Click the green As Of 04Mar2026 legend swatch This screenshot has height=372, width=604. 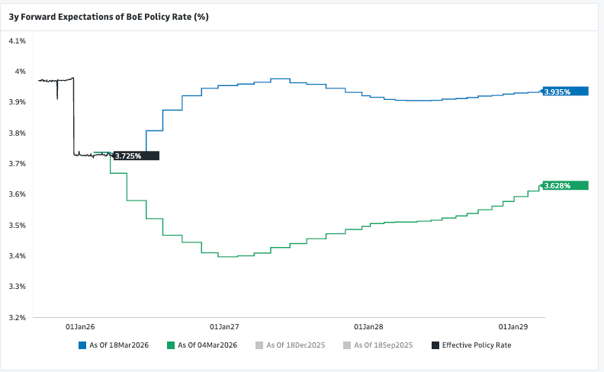(171, 345)
